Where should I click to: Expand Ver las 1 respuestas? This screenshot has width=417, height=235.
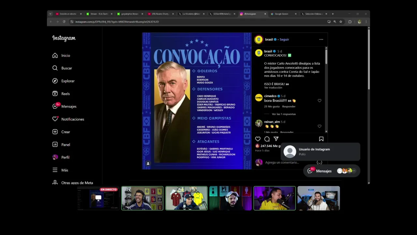tap(284, 114)
